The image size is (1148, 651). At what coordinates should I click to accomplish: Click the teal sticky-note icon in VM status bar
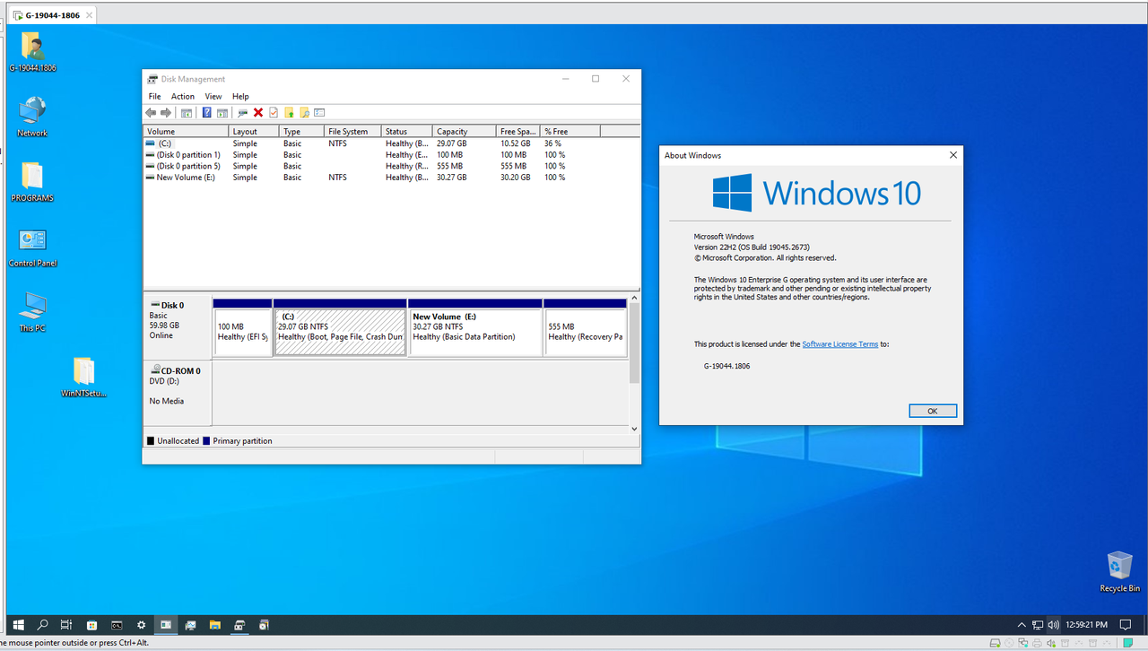click(x=1126, y=643)
